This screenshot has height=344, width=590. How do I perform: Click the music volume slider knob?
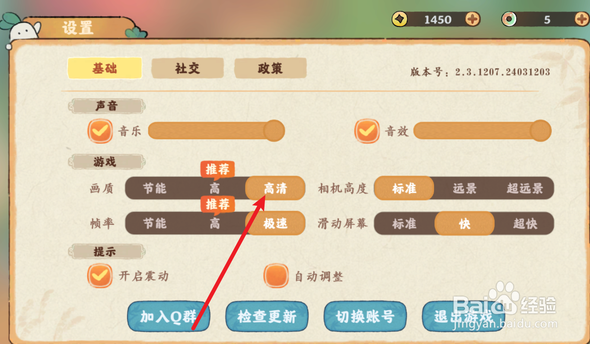[274, 131]
